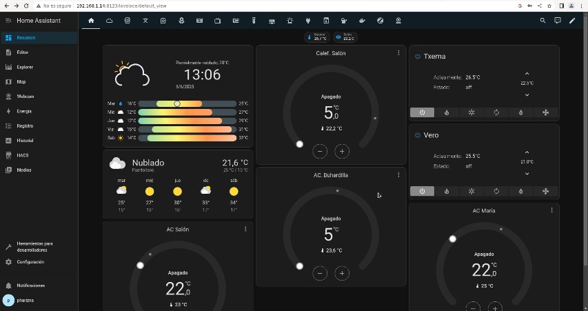Open the test tube tab
588x311 pixels.
(x=254, y=21)
